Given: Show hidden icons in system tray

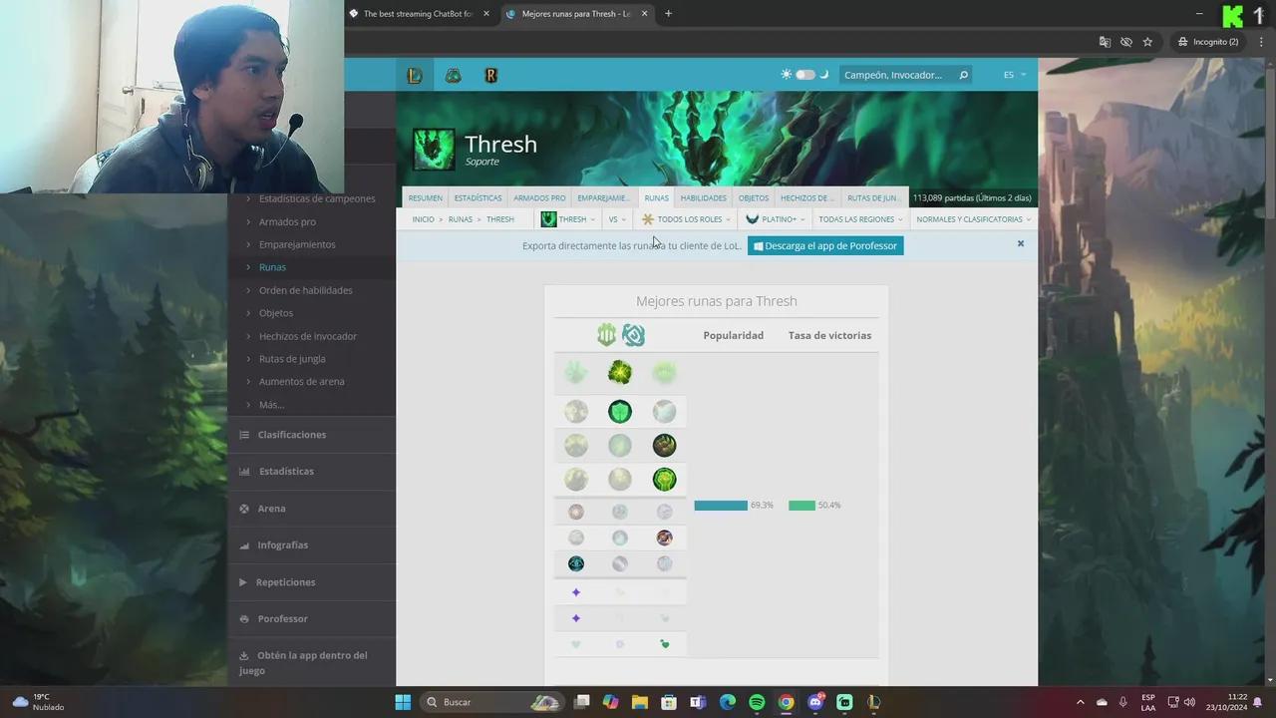Looking at the screenshot, I should coord(1080,702).
